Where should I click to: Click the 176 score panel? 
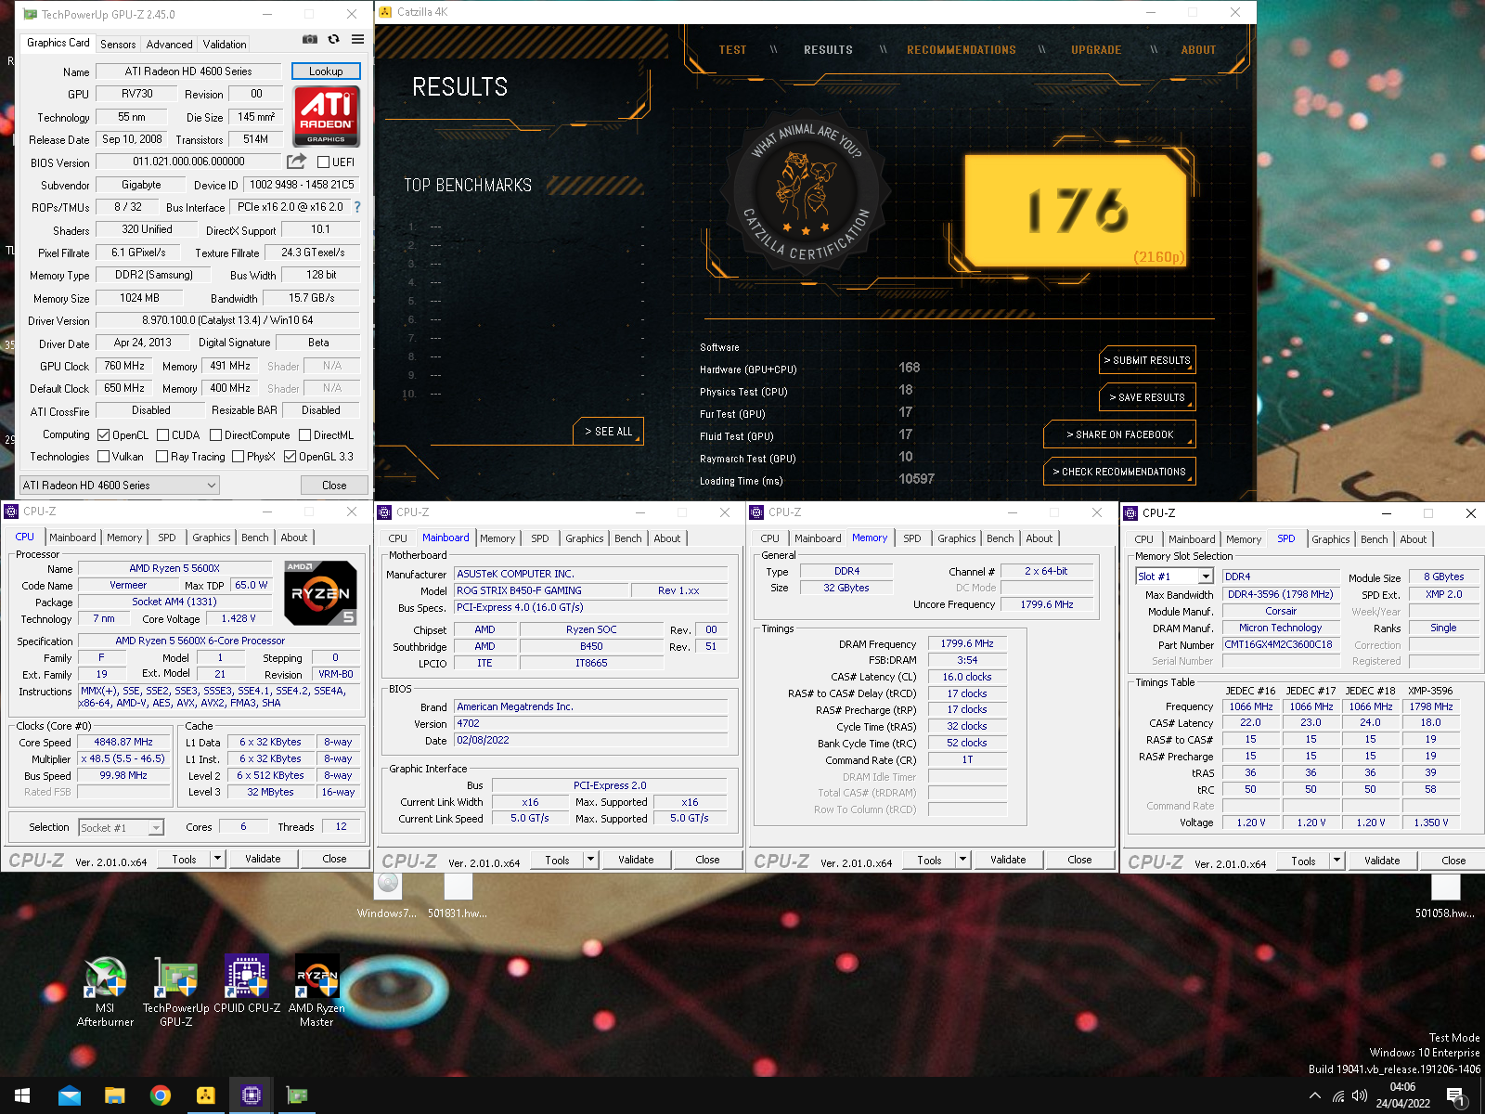tap(1077, 212)
